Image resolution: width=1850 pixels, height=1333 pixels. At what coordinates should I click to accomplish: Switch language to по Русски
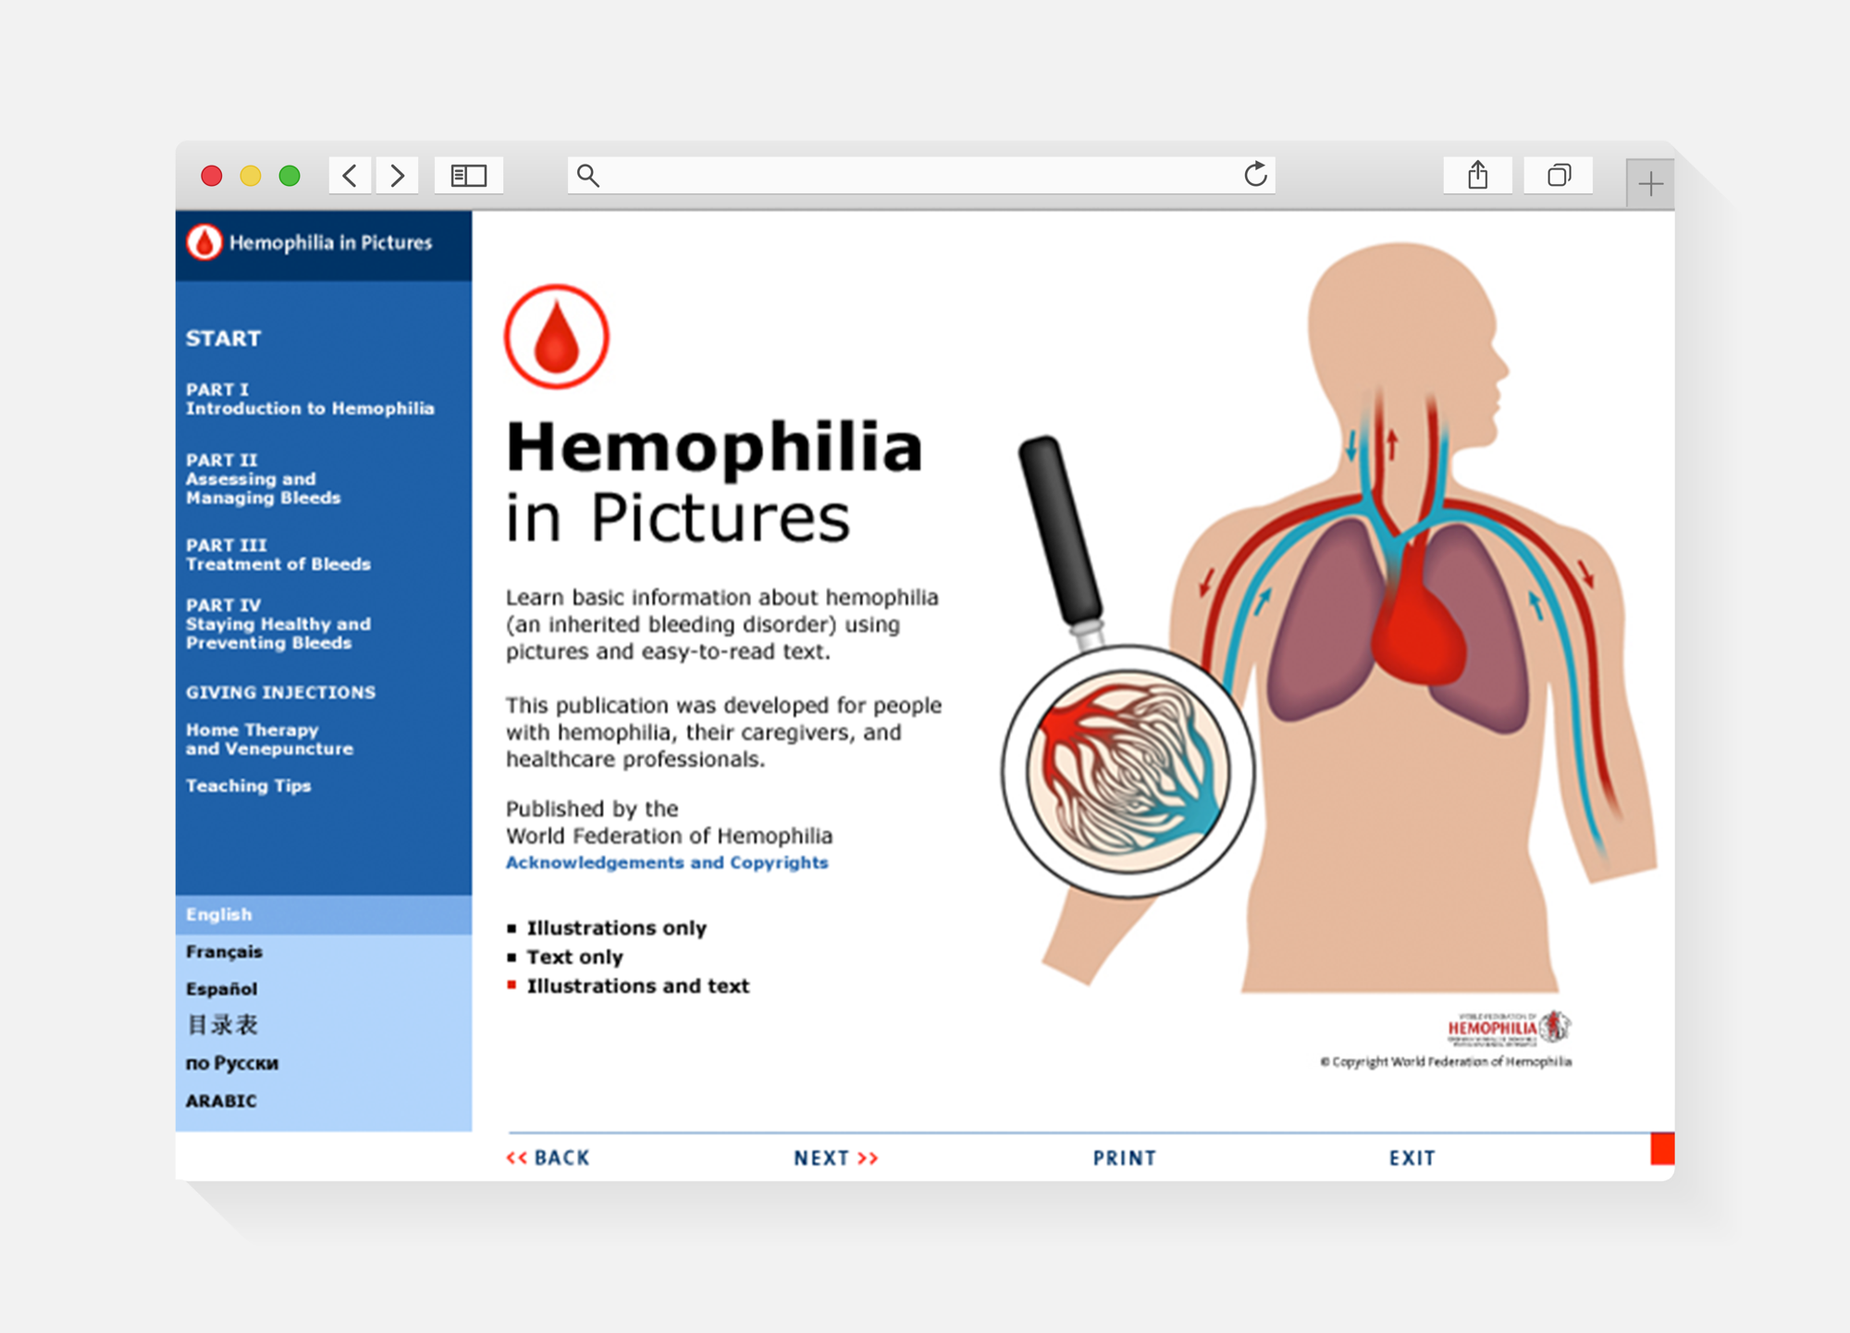coord(232,1063)
